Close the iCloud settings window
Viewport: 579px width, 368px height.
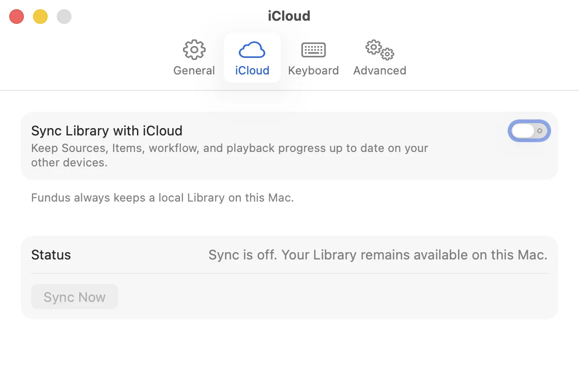click(17, 17)
